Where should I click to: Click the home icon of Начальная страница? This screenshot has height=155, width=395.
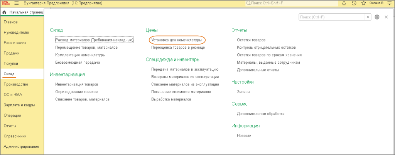4,12
